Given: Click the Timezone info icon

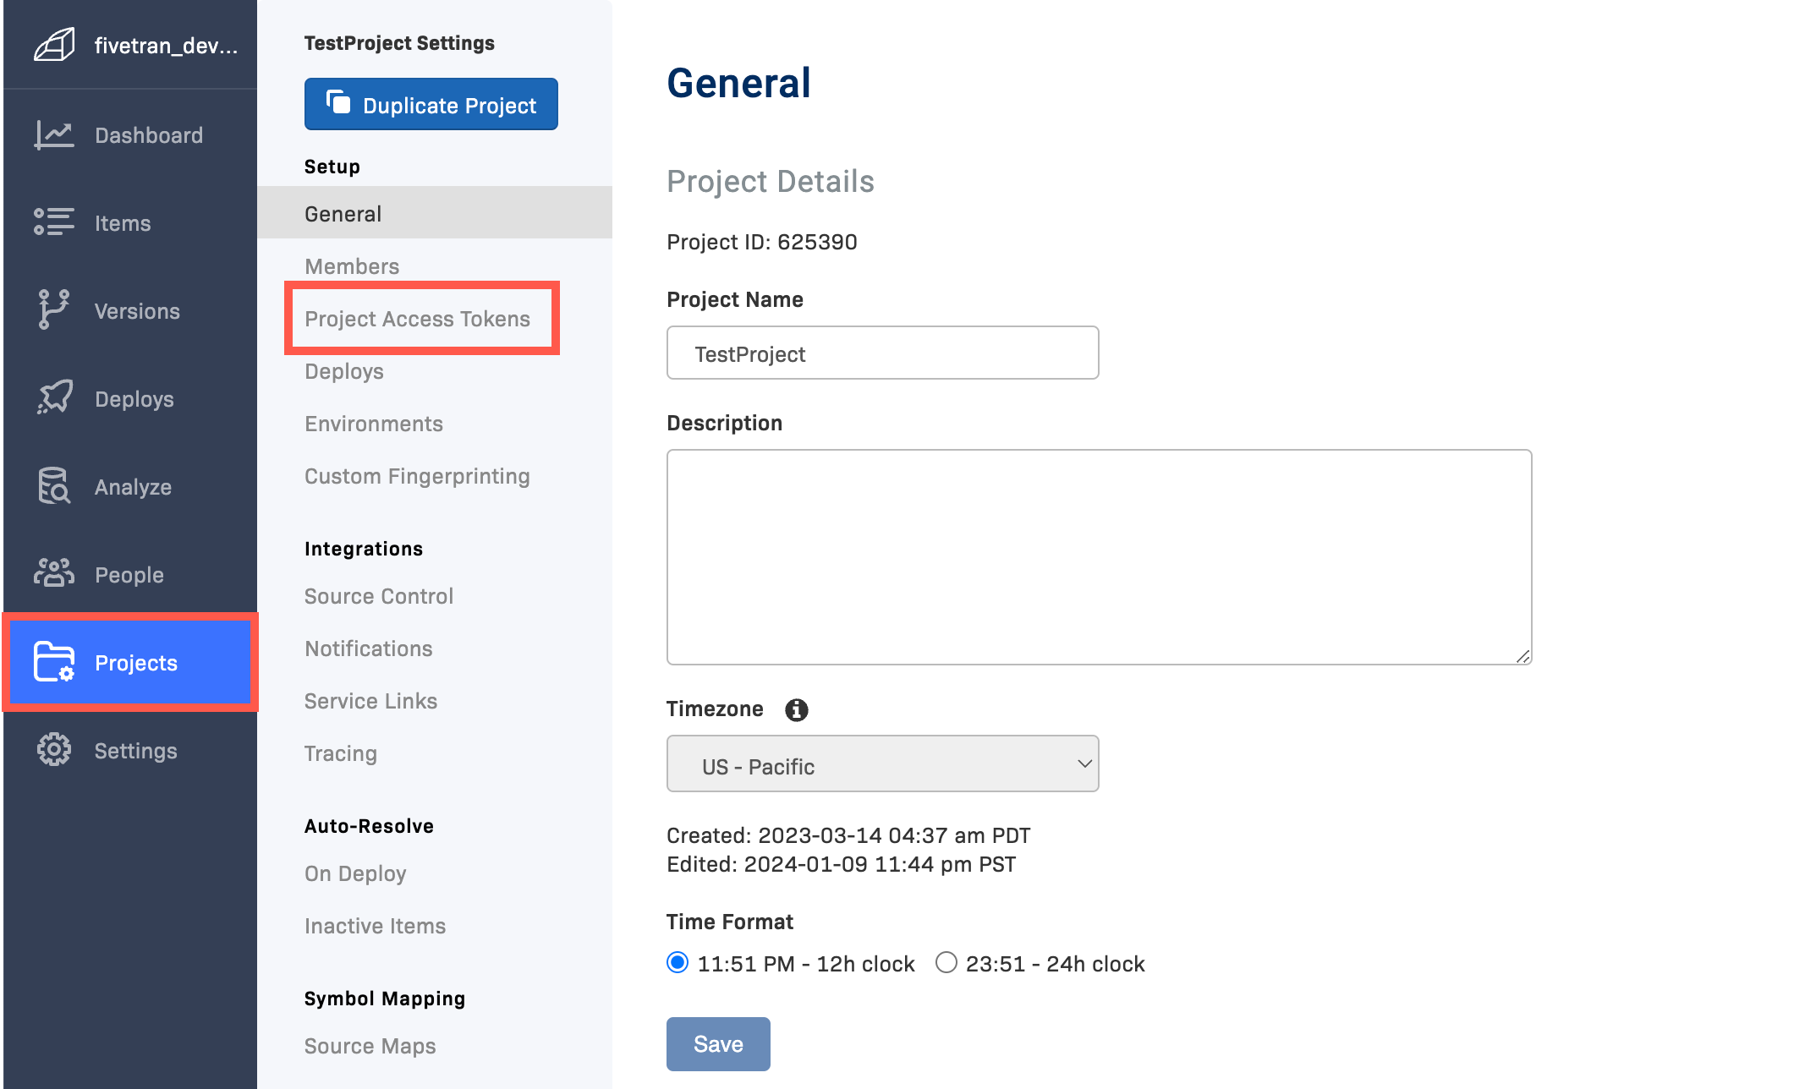Looking at the screenshot, I should tap(796, 710).
